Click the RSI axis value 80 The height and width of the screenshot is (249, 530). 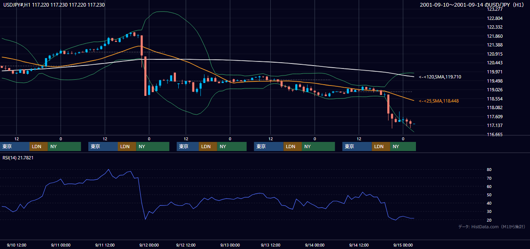[x=489, y=170]
